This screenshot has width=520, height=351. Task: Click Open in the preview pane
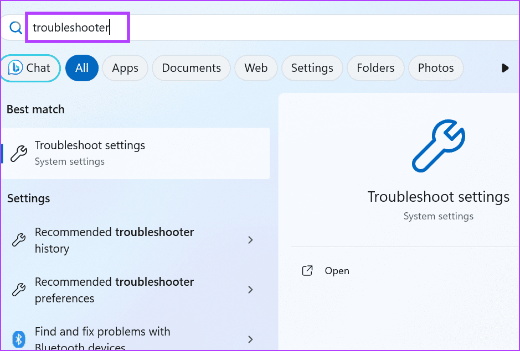(337, 271)
